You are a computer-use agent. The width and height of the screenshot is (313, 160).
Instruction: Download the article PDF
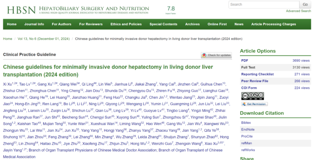245,60
